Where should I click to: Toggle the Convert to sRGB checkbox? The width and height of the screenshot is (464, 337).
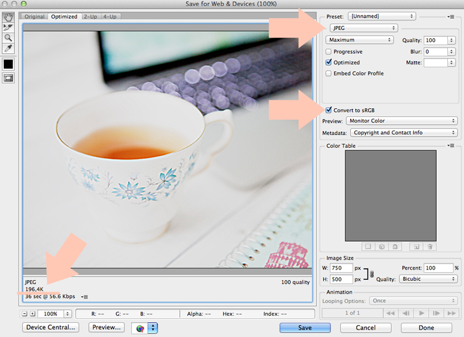point(329,110)
